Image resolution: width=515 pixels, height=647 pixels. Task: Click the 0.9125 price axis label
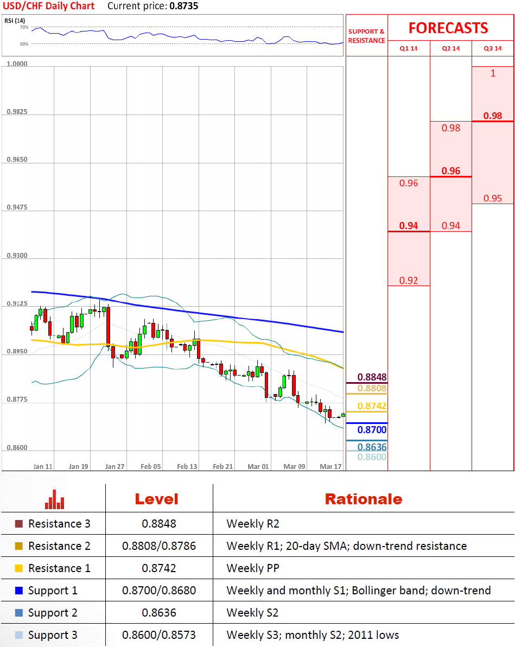click(x=17, y=304)
